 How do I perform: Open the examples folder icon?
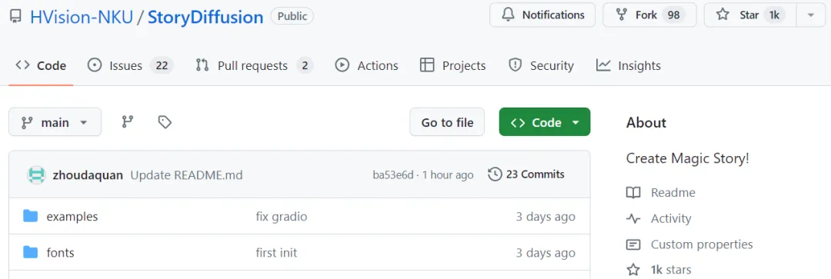click(30, 216)
